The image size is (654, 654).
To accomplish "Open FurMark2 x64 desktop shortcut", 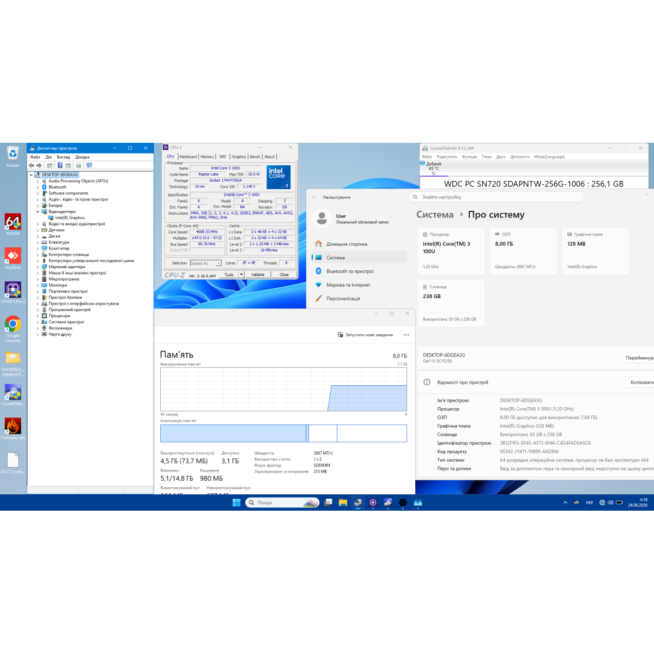I will click(13, 429).
